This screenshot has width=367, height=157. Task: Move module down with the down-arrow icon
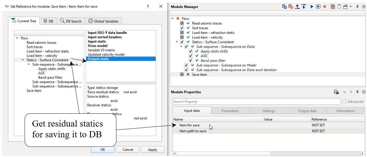(x=304, y=6)
